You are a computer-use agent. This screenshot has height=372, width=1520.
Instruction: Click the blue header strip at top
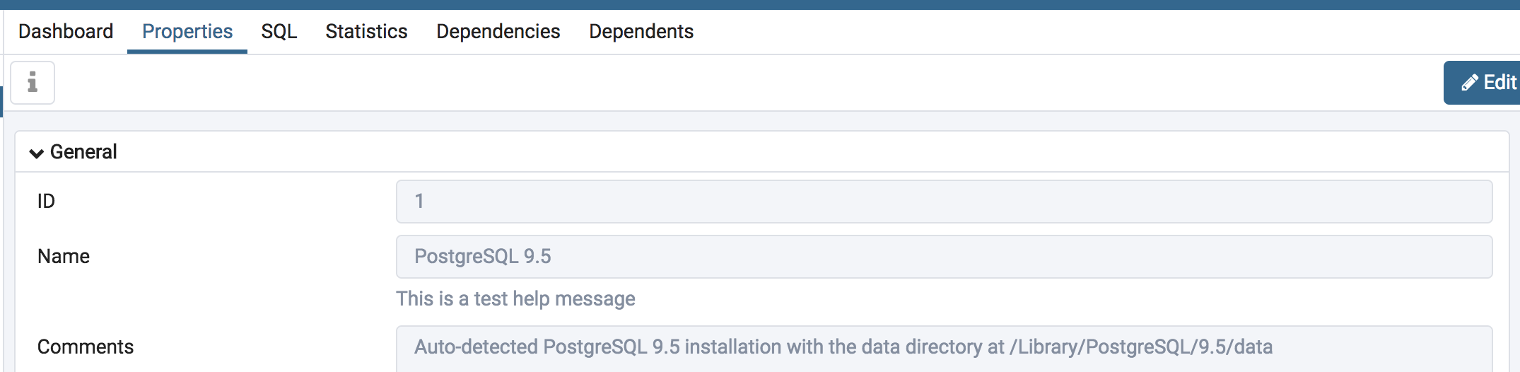[760, 4]
